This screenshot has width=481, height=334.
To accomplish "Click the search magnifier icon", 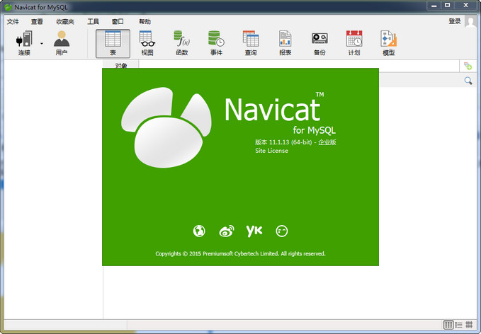I will coord(468,81).
